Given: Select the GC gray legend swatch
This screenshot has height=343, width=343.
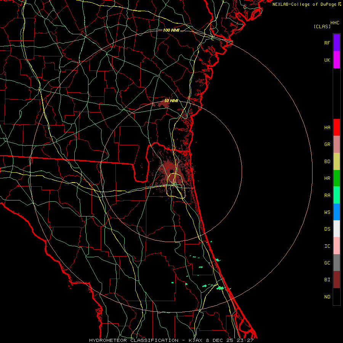Looking at the screenshot, I should (337, 263).
